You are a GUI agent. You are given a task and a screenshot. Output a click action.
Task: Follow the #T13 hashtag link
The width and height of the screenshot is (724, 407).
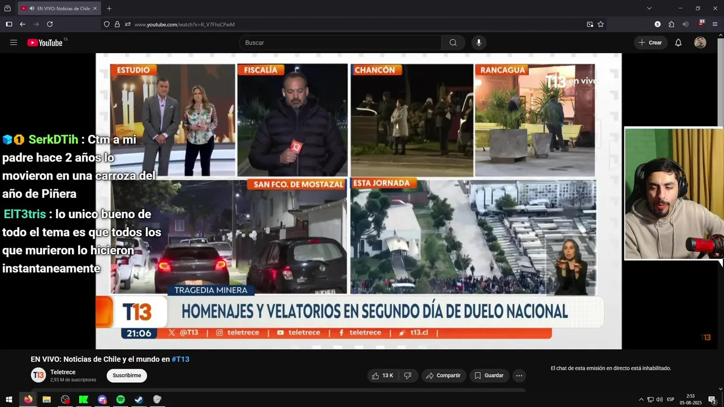[x=180, y=359]
